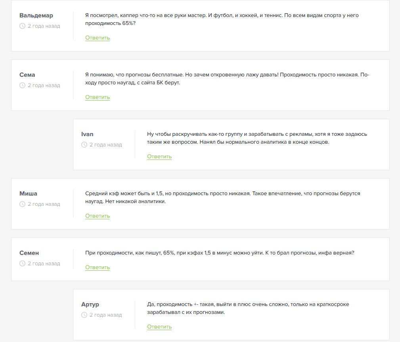Select the author name Миша
Screen dimensions: 400x342
coord(28,194)
